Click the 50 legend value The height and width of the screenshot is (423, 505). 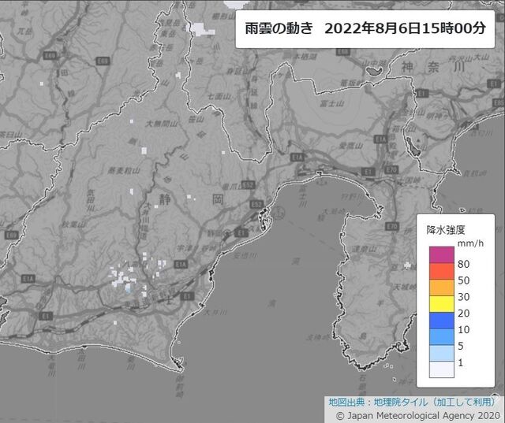click(463, 280)
